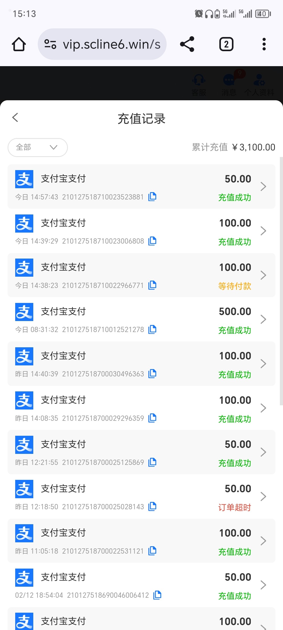Copy order number ending in 3523881

tap(152, 197)
